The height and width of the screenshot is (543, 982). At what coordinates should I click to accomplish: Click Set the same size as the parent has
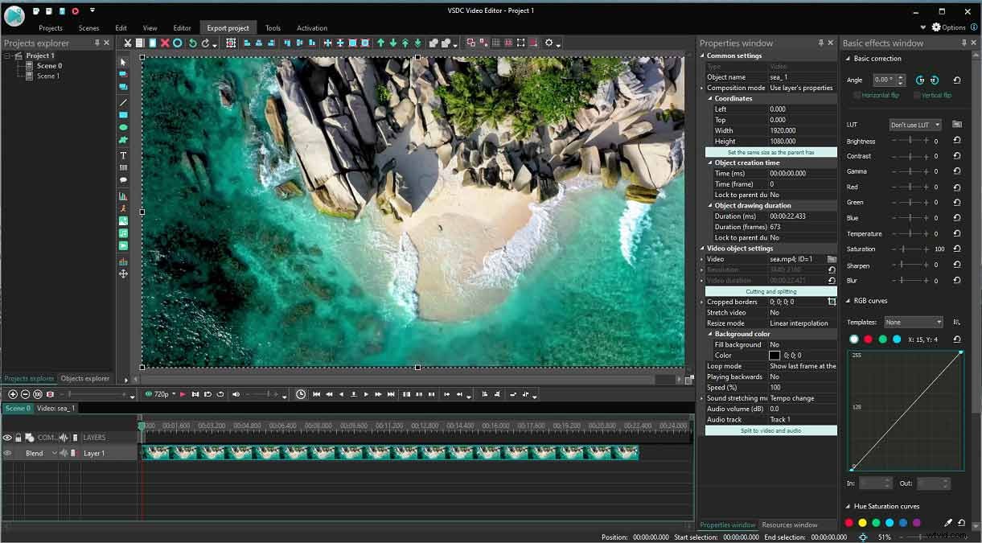point(770,151)
